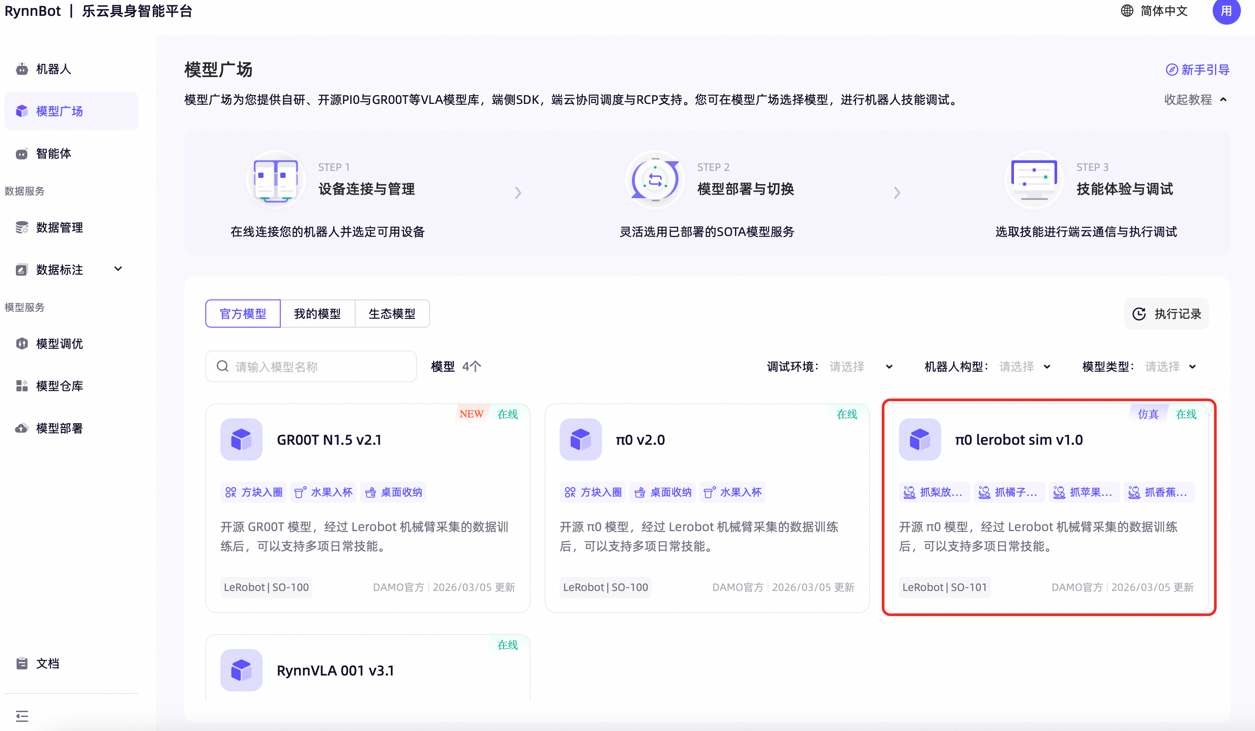The image size is (1255, 731).
Task: Open the 调试环境 dropdown
Action: (x=861, y=367)
